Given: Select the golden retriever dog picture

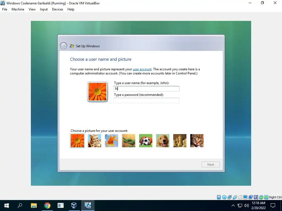Looking at the screenshot, I should pos(163,141).
